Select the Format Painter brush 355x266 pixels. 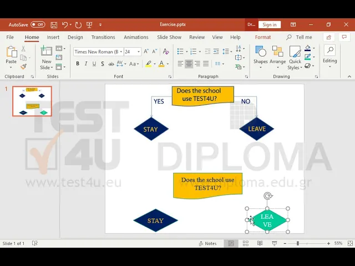[x=23, y=66]
